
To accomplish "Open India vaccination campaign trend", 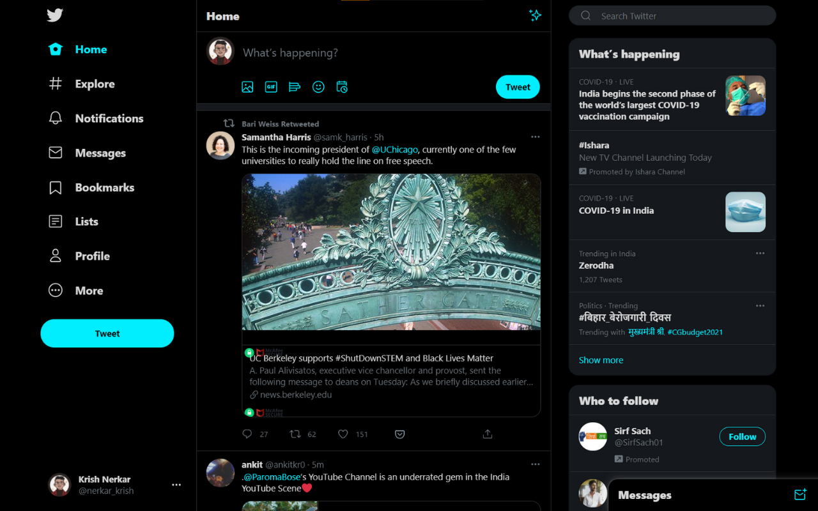I will [648, 105].
